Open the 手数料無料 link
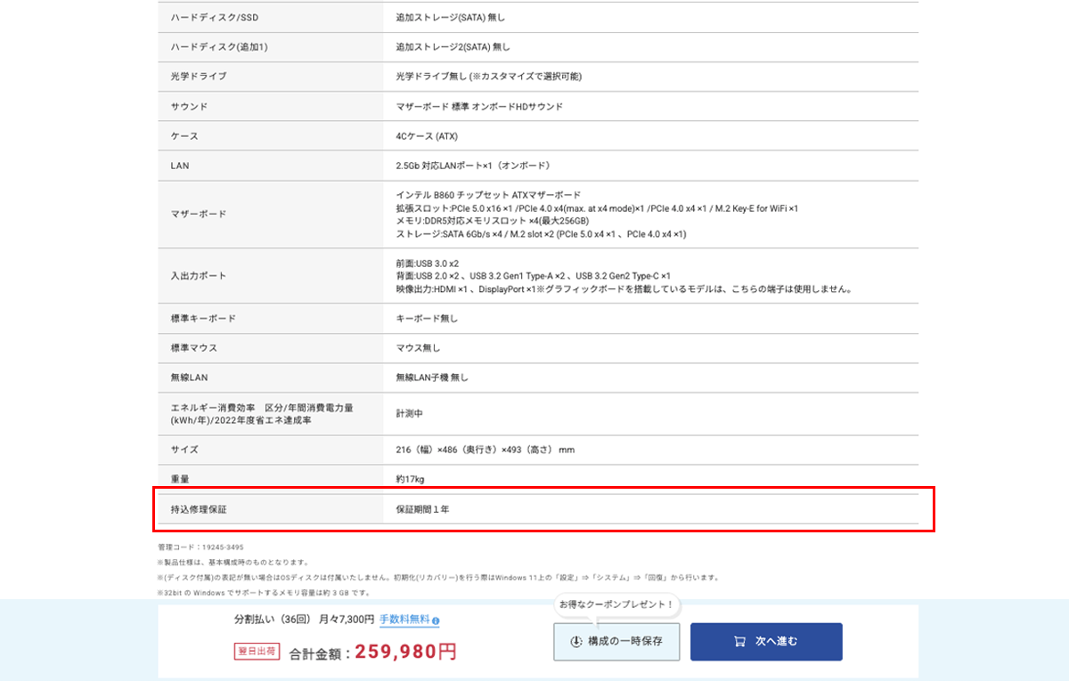This screenshot has height=681, width=1069. pyautogui.click(x=404, y=620)
